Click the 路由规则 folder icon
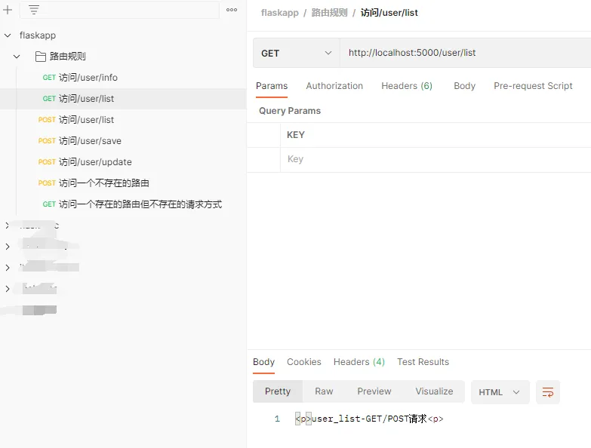 [x=40, y=57]
